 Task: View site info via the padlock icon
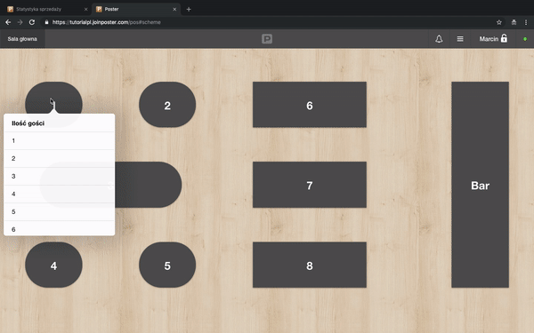point(46,22)
